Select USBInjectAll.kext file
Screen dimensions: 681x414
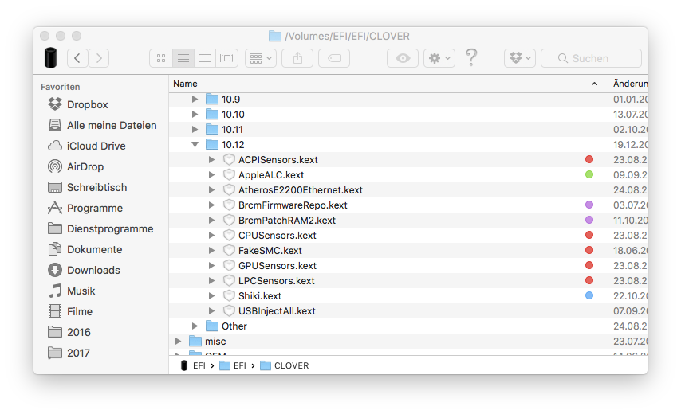tap(277, 311)
